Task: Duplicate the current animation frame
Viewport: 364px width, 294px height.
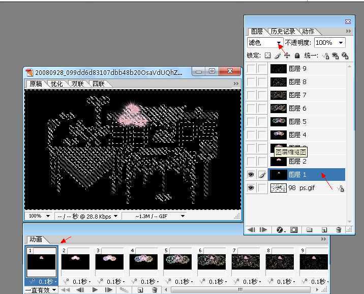Action: click(140, 290)
